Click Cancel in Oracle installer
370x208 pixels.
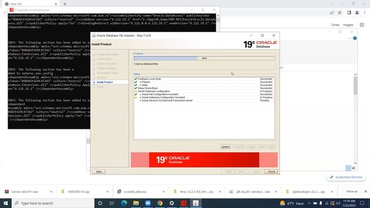pos(271,172)
